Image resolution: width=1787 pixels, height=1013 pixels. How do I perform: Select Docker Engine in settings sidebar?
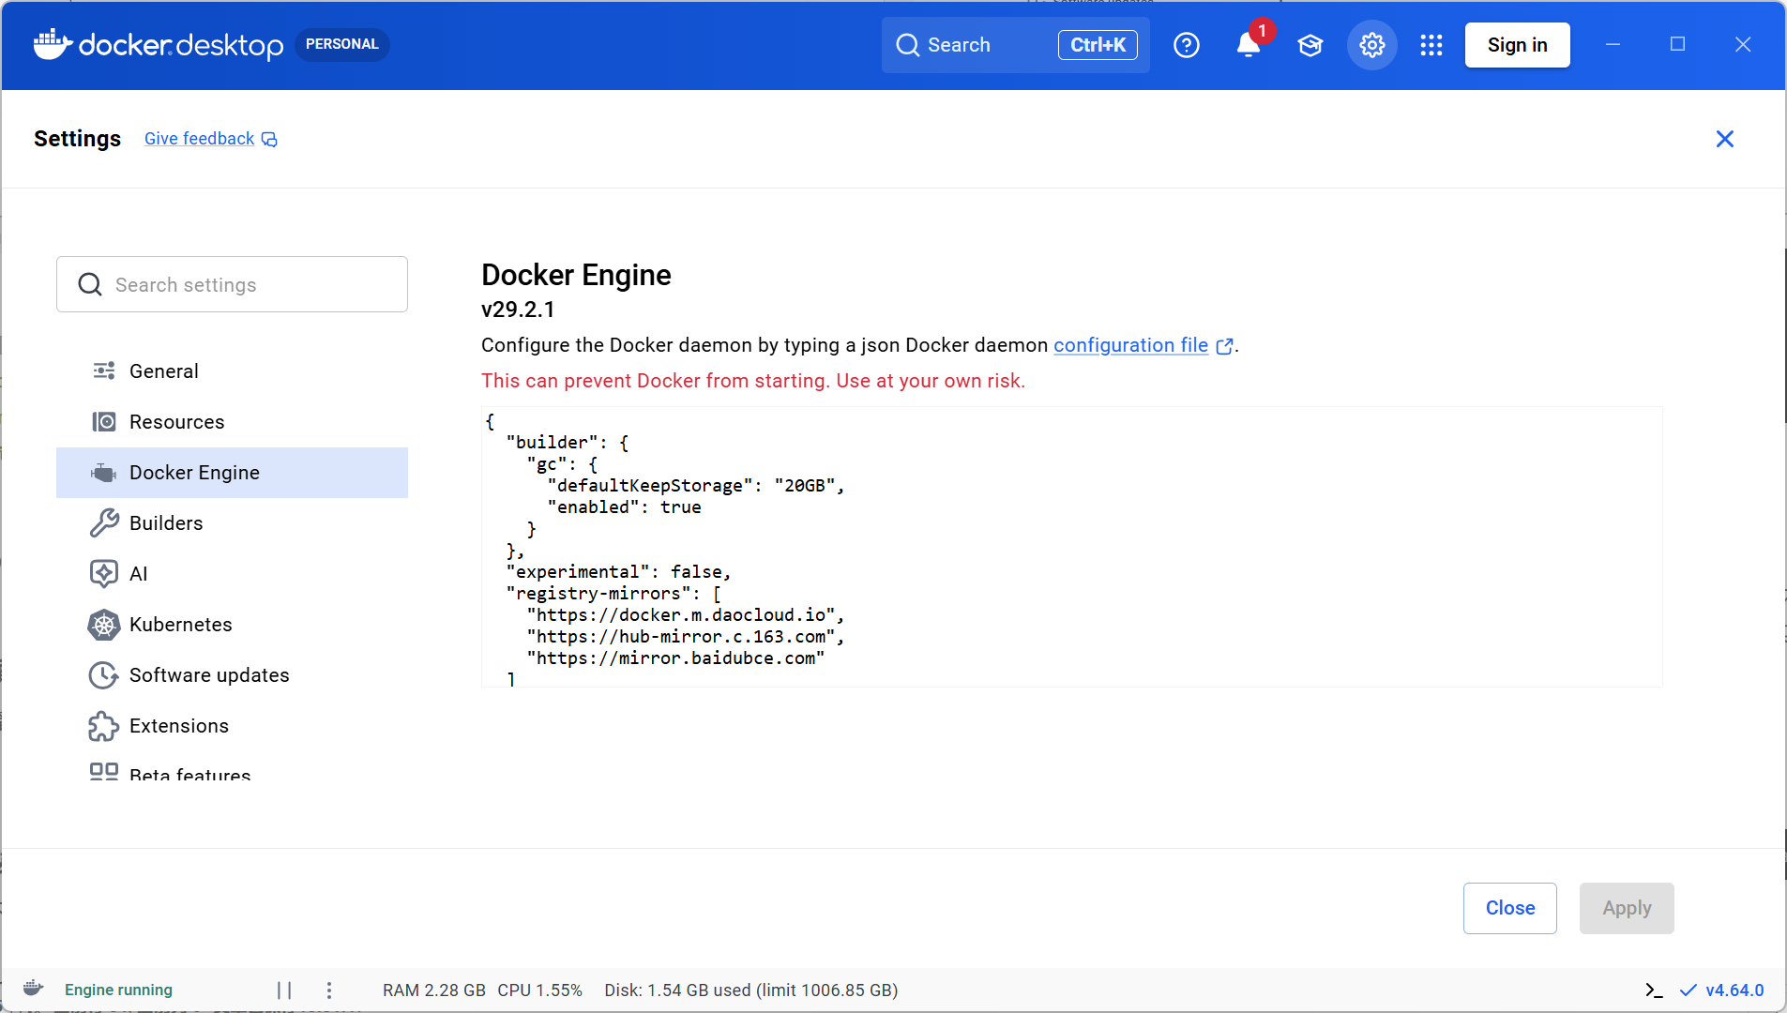click(x=232, y=473)
